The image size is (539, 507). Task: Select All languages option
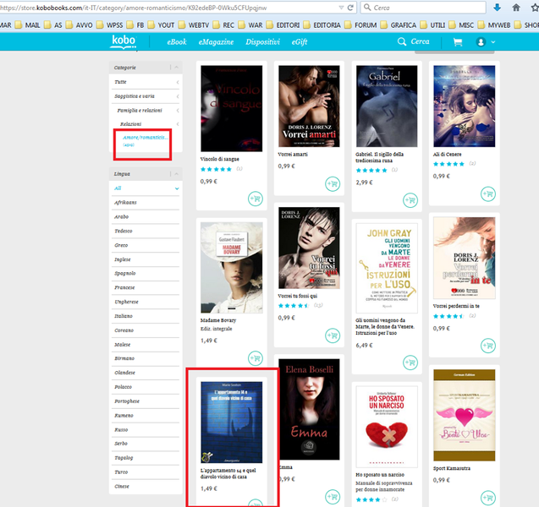point(146,188)
